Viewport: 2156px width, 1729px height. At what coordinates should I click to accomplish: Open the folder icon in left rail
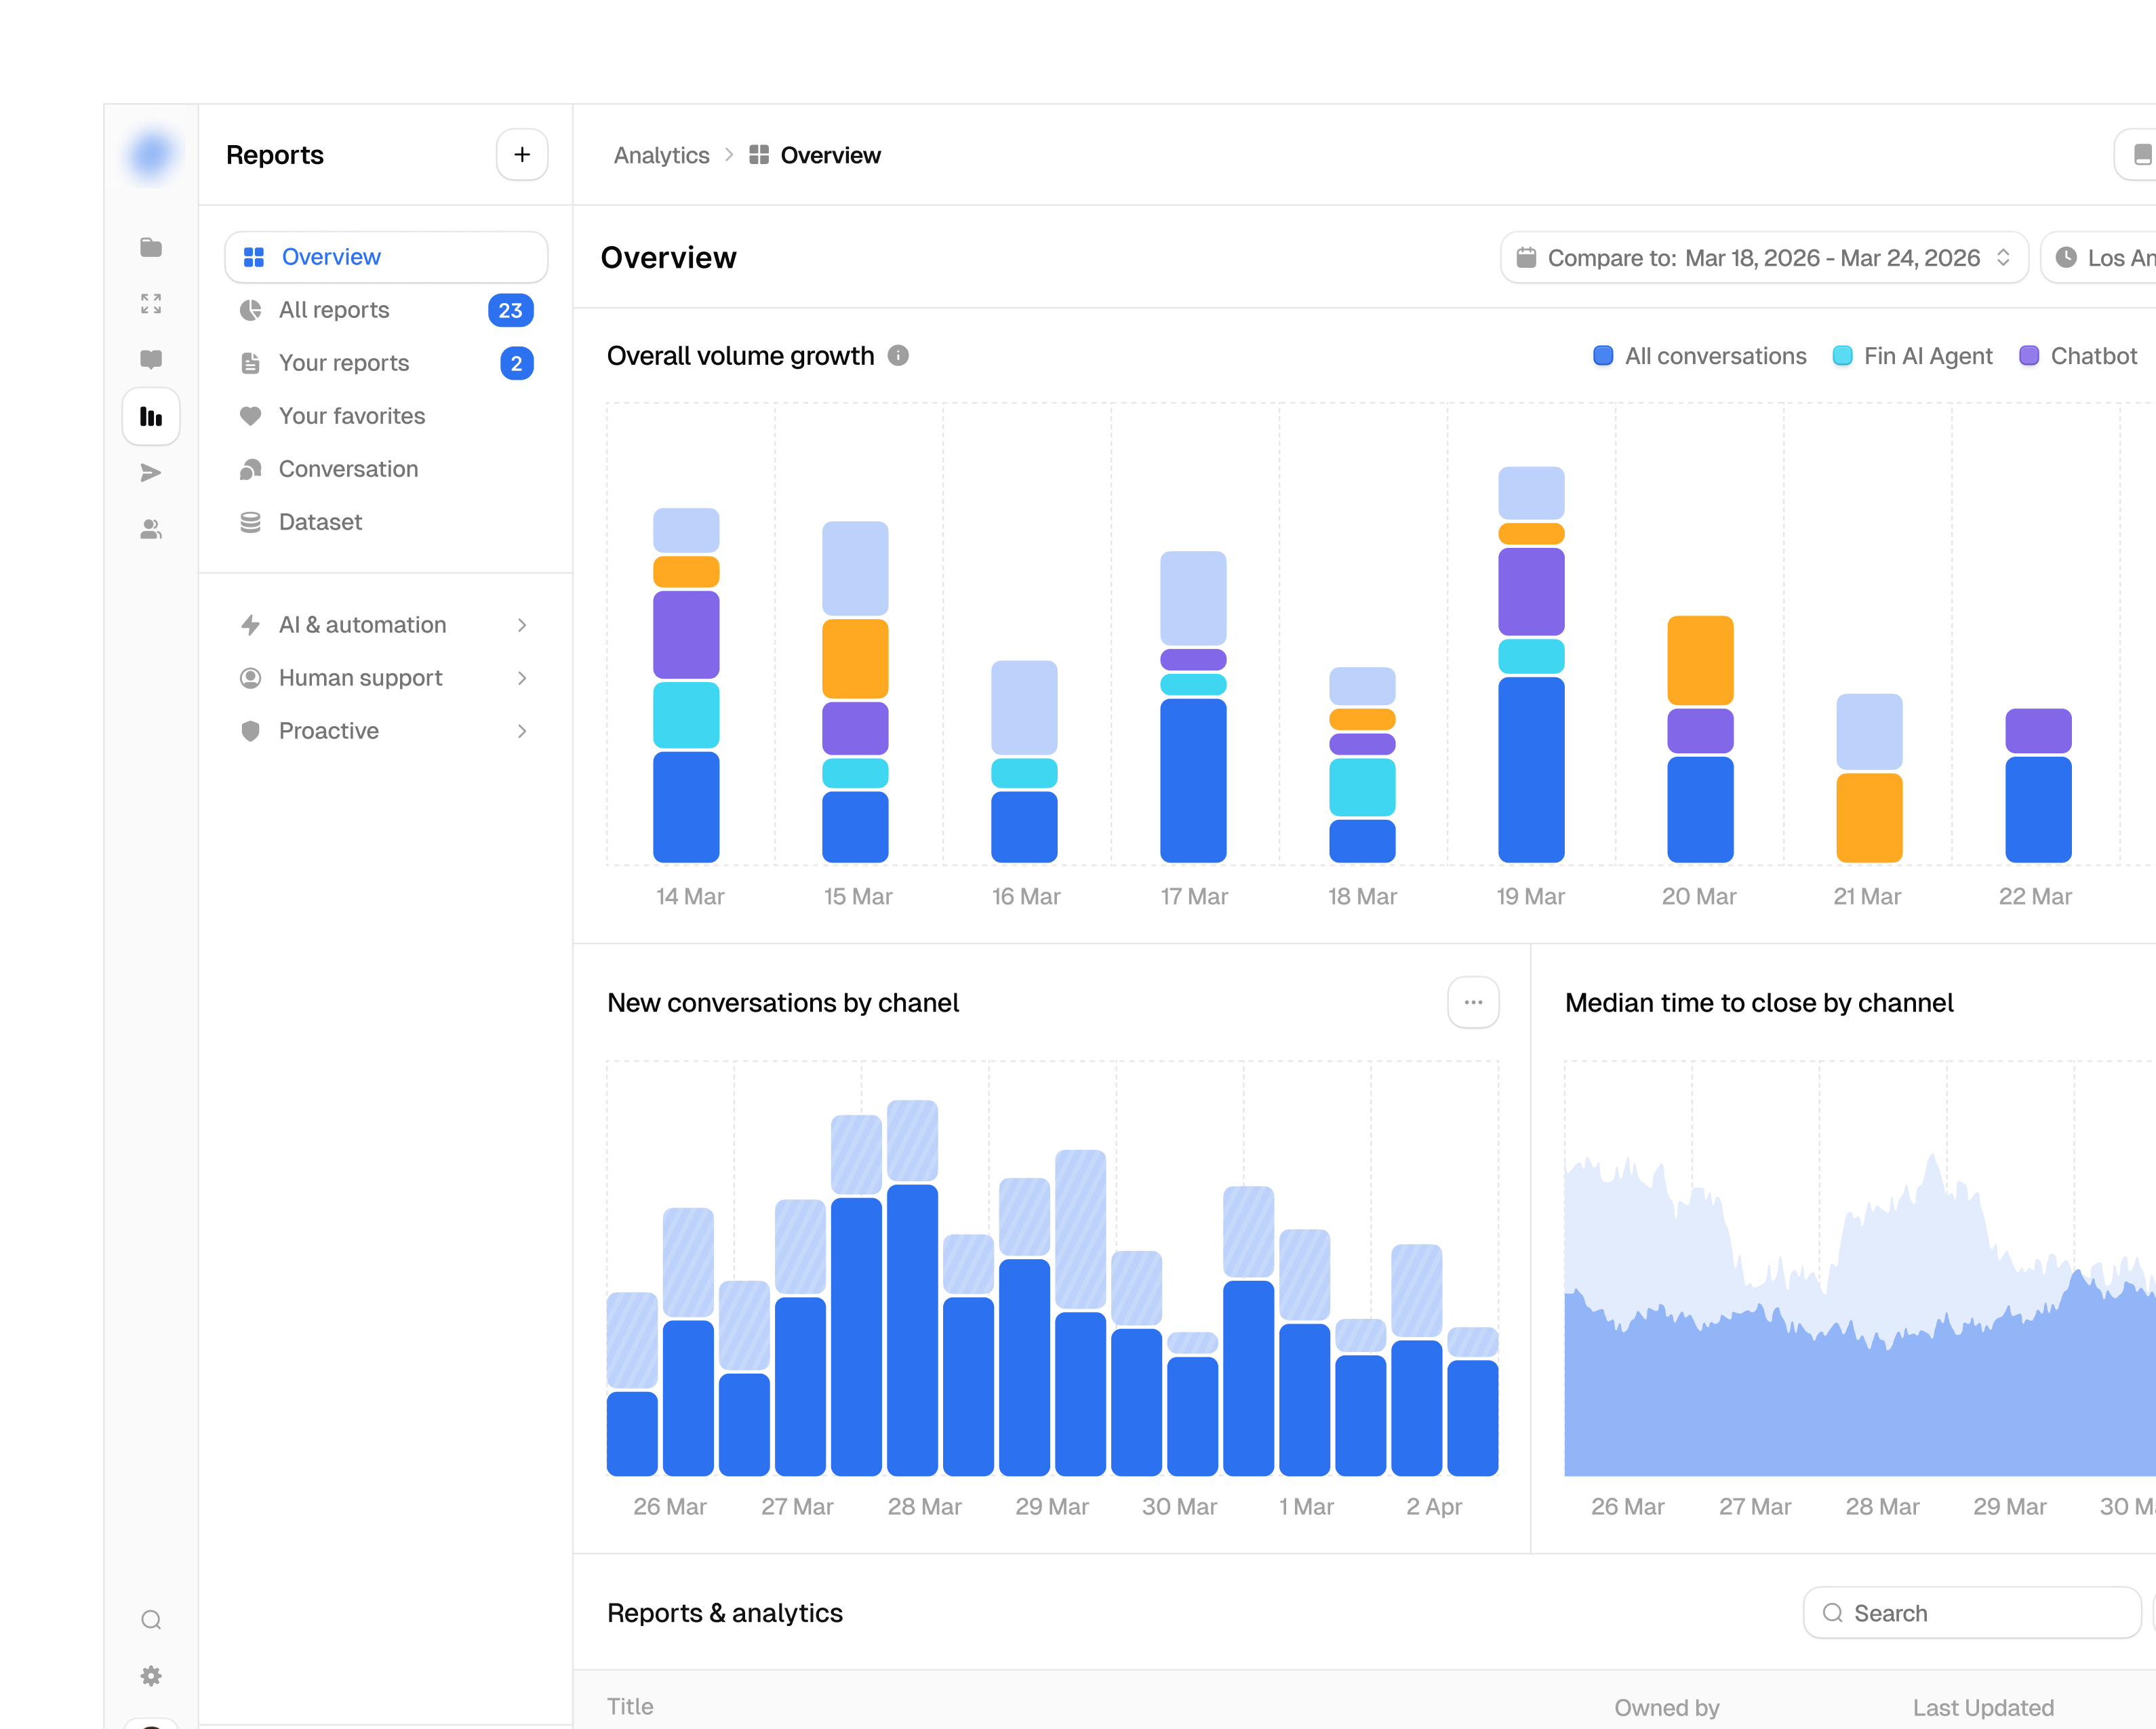151,248
